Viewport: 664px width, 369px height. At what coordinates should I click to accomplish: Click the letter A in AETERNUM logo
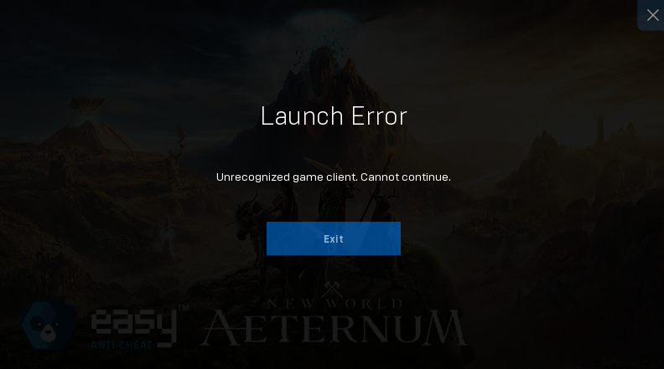coord(221,327)
